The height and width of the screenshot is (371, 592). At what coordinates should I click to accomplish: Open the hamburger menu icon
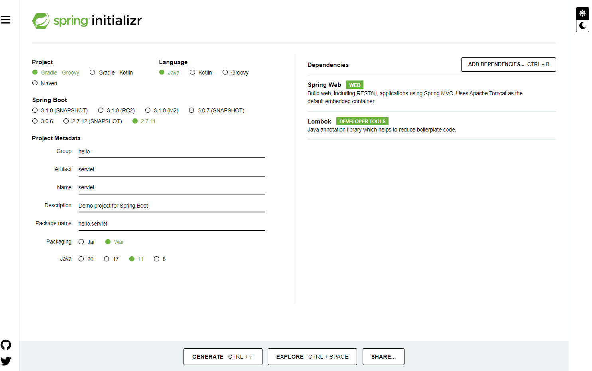click(6, 20)
